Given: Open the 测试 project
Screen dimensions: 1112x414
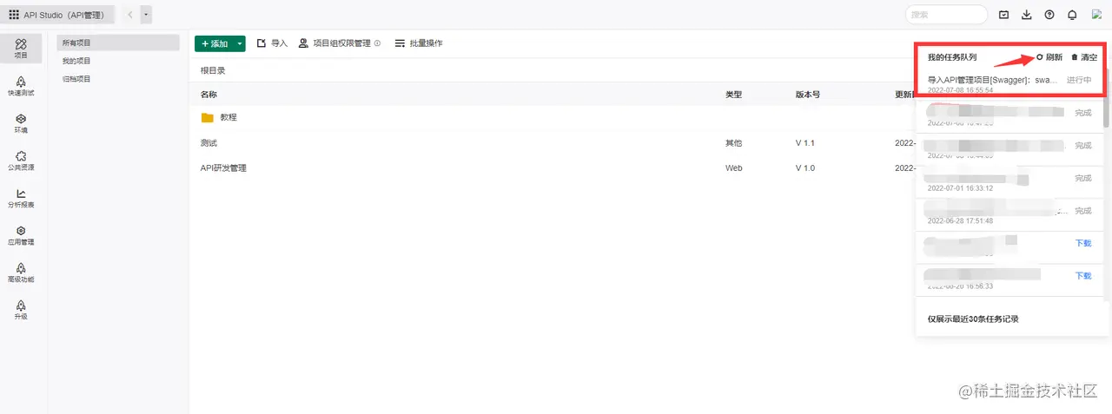Looking at the screenshot, I should [208, 142].
